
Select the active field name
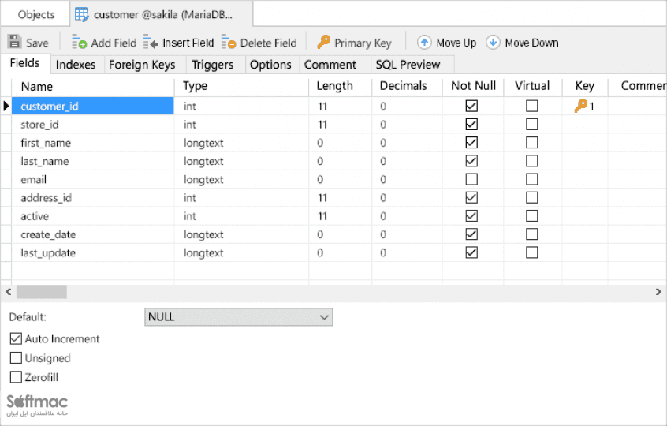(35, 216)
